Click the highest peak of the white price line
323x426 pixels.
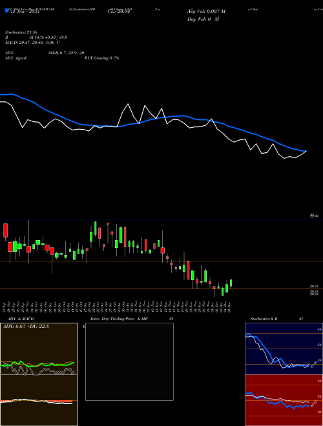point(128,104)
